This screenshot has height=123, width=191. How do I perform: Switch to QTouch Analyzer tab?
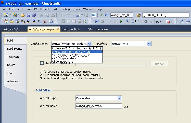(x=98, y=29)
